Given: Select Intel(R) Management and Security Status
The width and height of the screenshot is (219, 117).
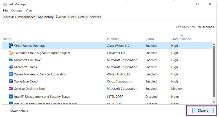Looking at the screenshot, I should [42, 97].
